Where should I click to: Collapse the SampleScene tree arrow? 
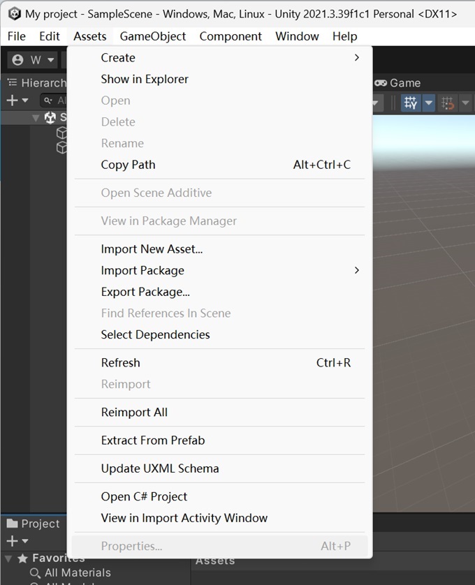click(x=36, y=118)
